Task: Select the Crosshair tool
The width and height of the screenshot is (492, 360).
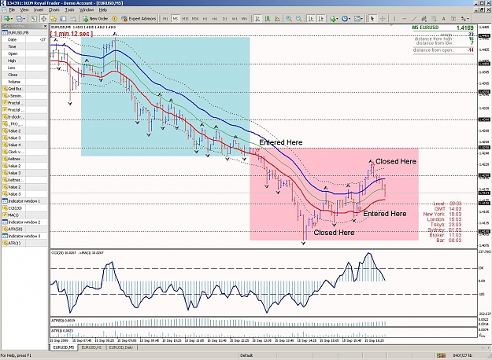Action: (x=382, y=19)
